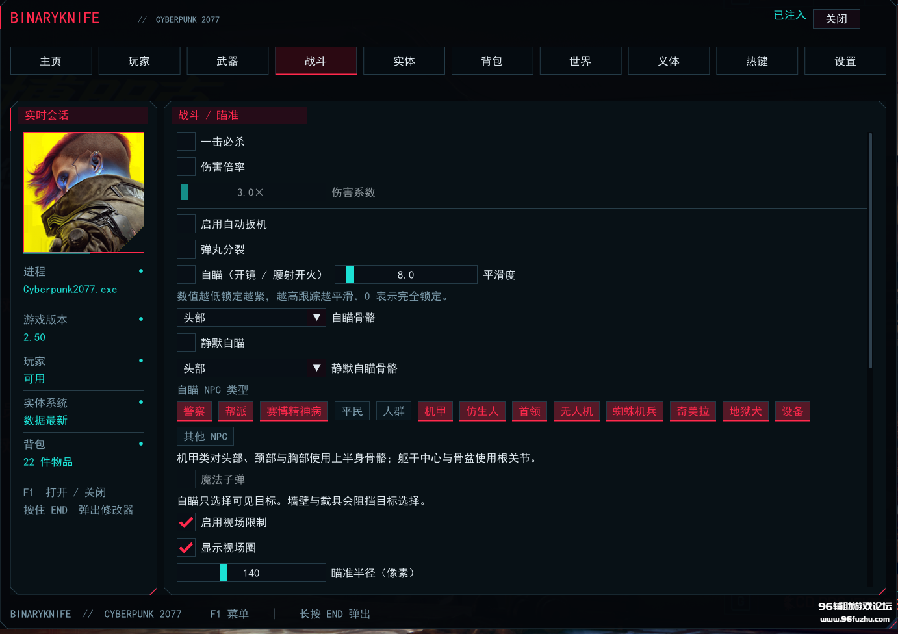
Task: Open the 静默自瞄骨骼 dropdown
Action: [x=251, y=368]
